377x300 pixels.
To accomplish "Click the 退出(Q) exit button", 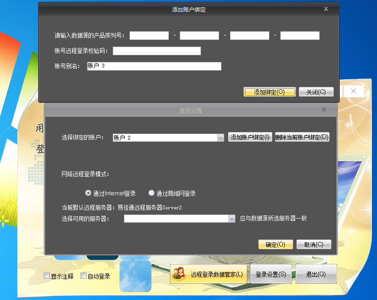I will coord(316,274).
